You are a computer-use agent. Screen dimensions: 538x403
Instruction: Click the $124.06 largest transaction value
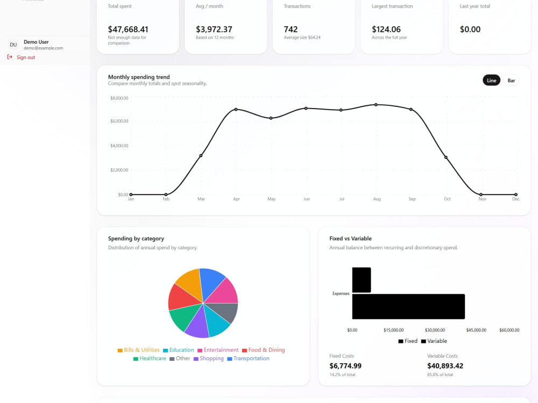tap(386, 30)
